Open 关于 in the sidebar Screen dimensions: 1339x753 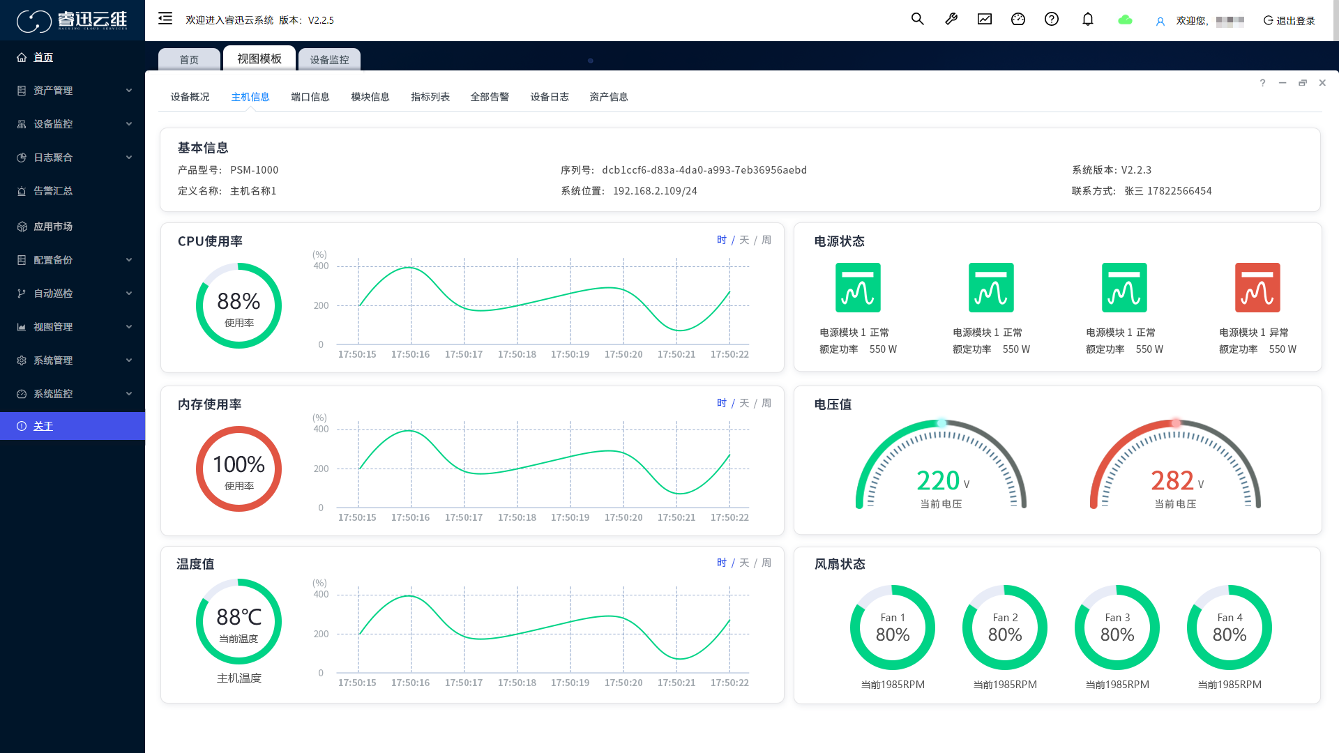(x=73, y=426)
